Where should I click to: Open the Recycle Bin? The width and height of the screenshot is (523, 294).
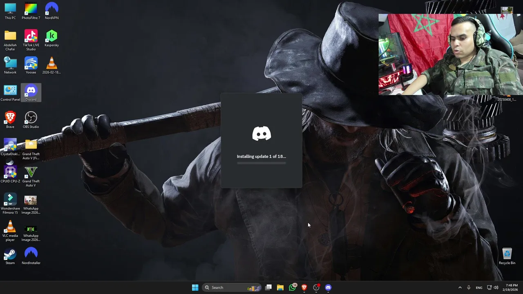(507, 256)
